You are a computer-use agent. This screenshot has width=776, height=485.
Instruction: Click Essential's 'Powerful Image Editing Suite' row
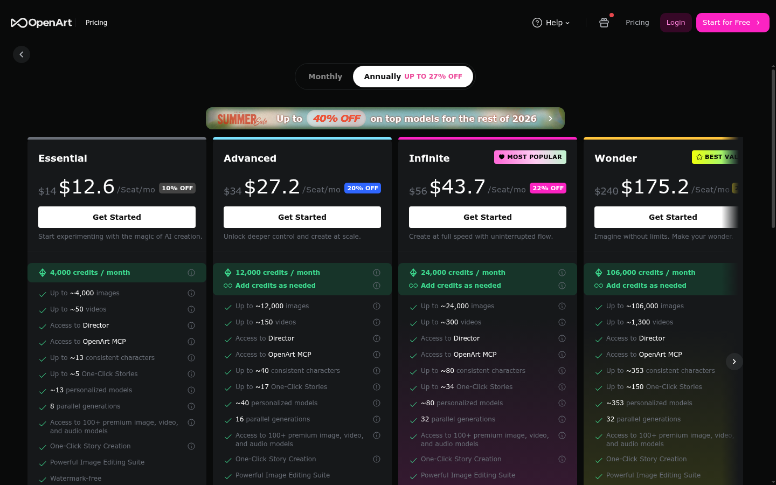click(x=117, y=462)
